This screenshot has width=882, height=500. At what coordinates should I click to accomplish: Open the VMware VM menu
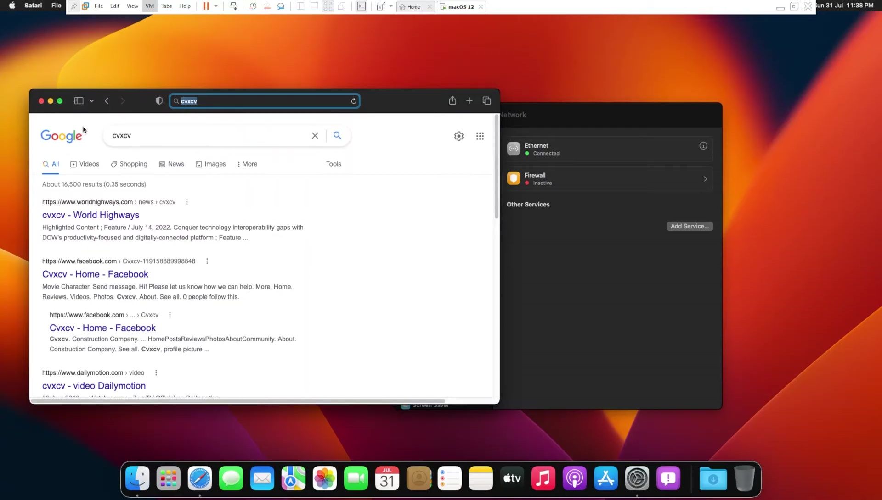coord(150,6)
